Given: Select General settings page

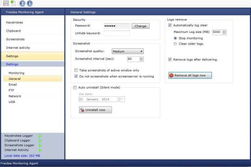Looking at the screenshot, I should click(33, 78).
